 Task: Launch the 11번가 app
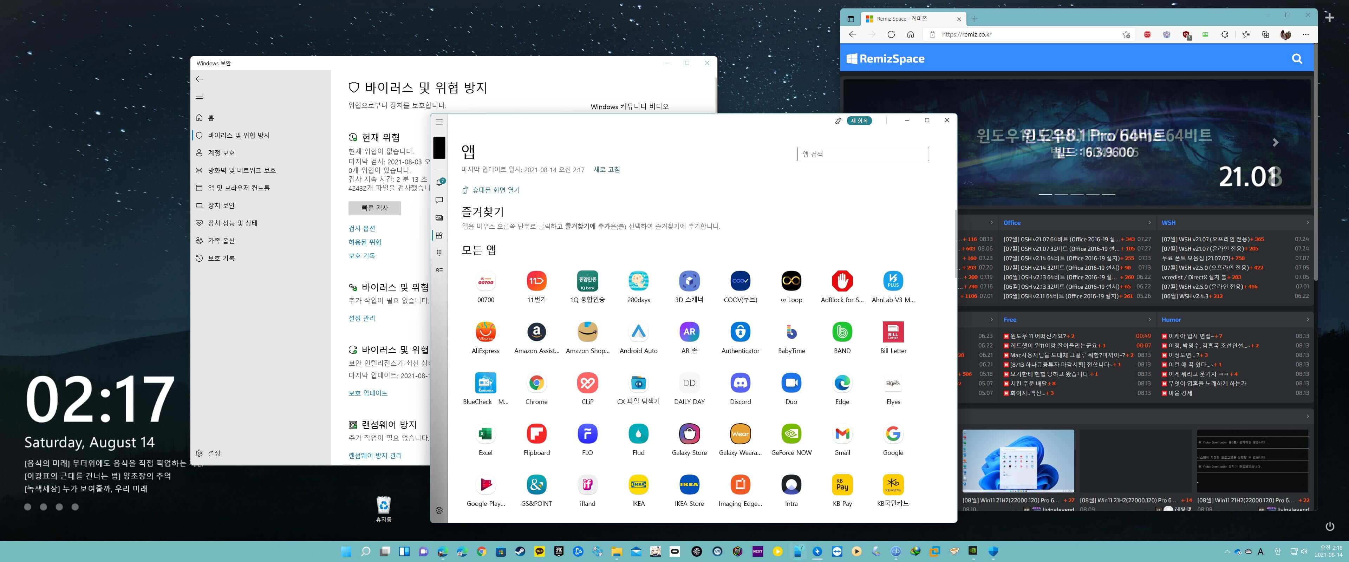pyautogui.click(x=536, y=281)
